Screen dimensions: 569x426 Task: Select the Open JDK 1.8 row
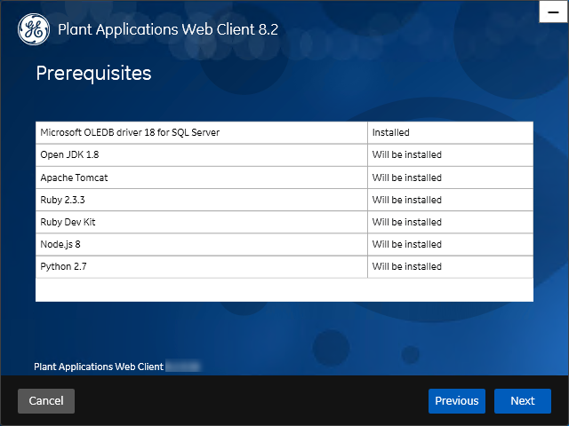[x=284, y=155]
